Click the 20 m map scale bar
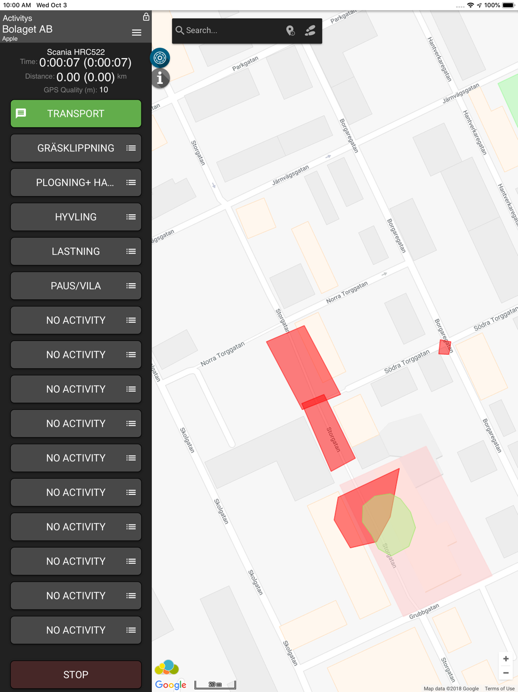This screenshot has height=692, width=518. [215, 685]
